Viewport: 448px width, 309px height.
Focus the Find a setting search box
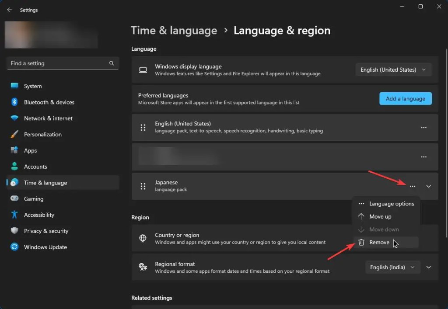coord(63,63)
